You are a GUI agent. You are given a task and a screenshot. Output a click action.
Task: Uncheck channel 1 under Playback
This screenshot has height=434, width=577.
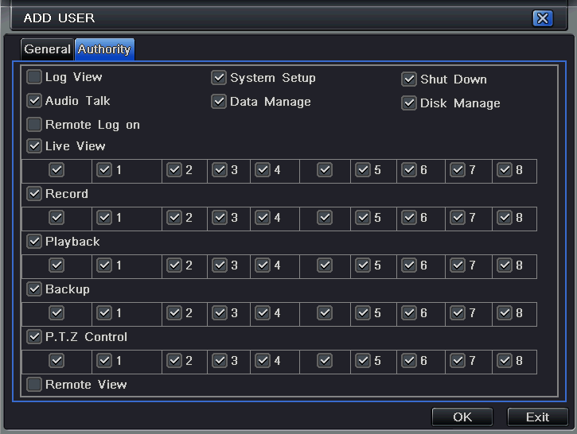104,265
